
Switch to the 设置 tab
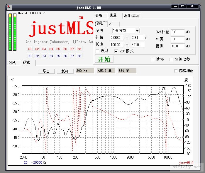coord(99,16)
